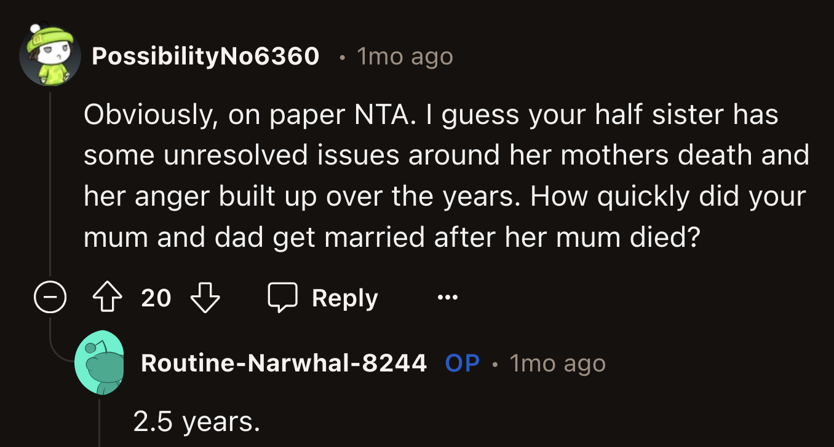This screenshot has height=447, width=834.
Task: Click the vote count showing 20
Action: pyautogui.click(x=156, y=298)
